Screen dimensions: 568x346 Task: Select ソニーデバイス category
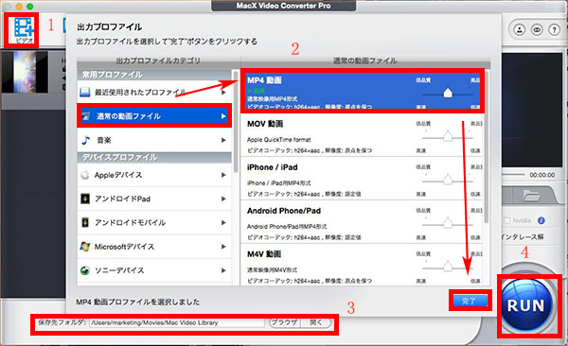(x=154, y=270)
